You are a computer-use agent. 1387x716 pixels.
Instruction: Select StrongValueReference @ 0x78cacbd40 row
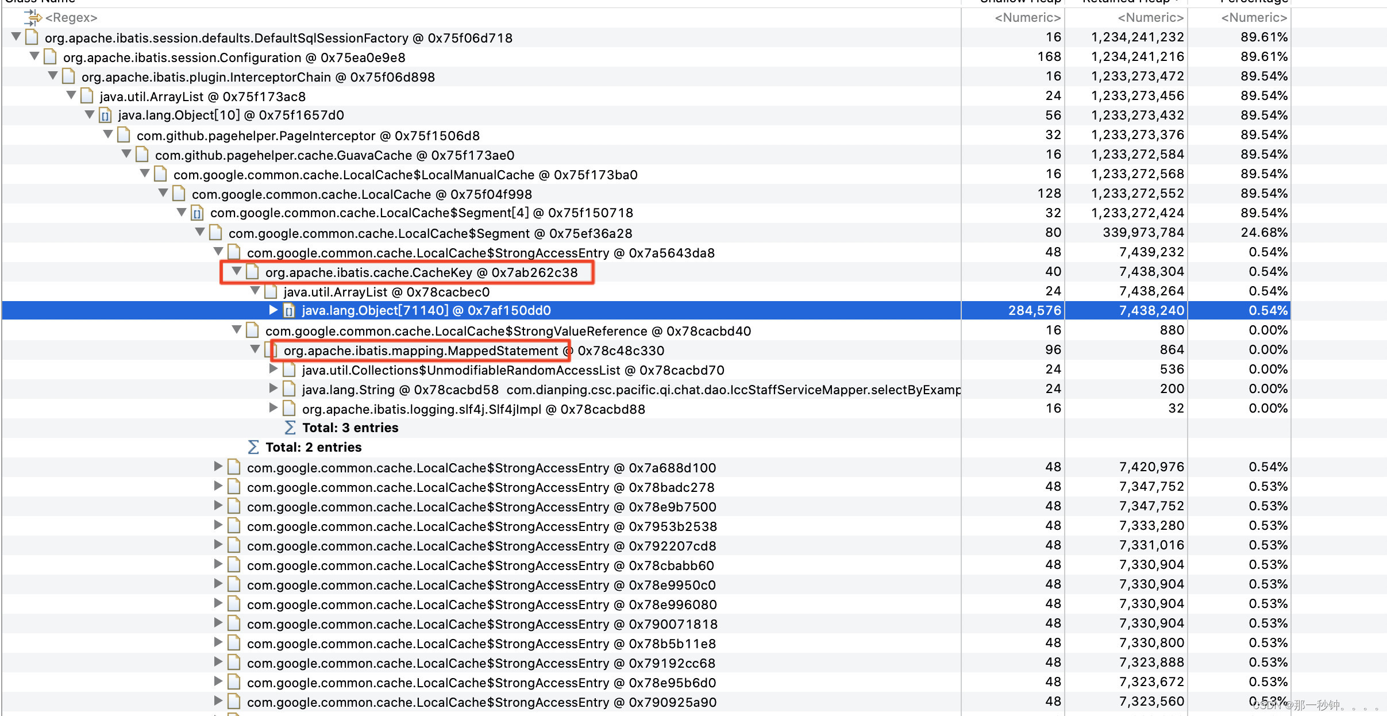pos(508,331)
